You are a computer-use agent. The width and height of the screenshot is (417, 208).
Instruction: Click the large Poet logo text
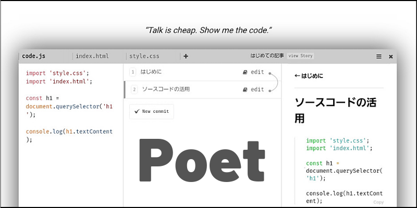tap(202, 161)
